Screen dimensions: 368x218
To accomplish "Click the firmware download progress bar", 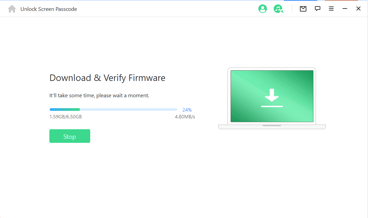I will [x=113, y=110].
